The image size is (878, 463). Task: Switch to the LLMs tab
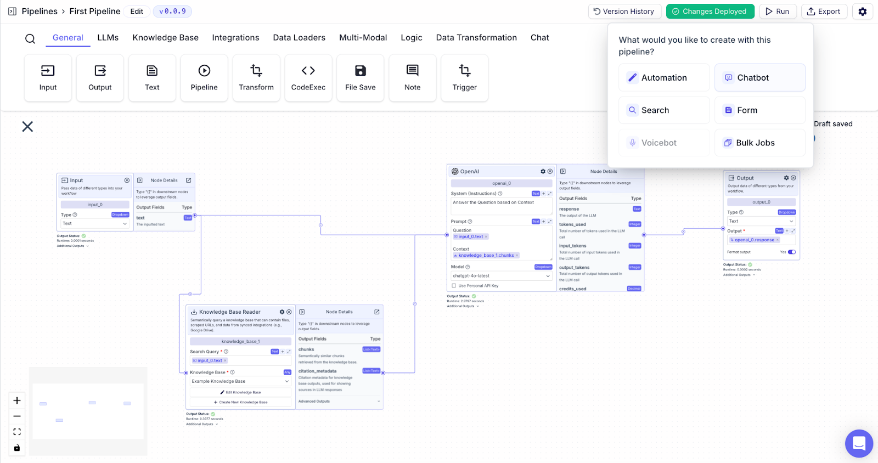point(108,38)
